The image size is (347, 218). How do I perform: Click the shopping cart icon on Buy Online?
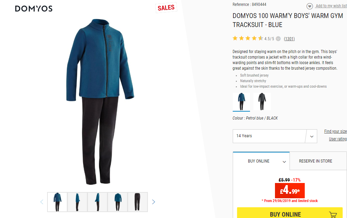333,215
